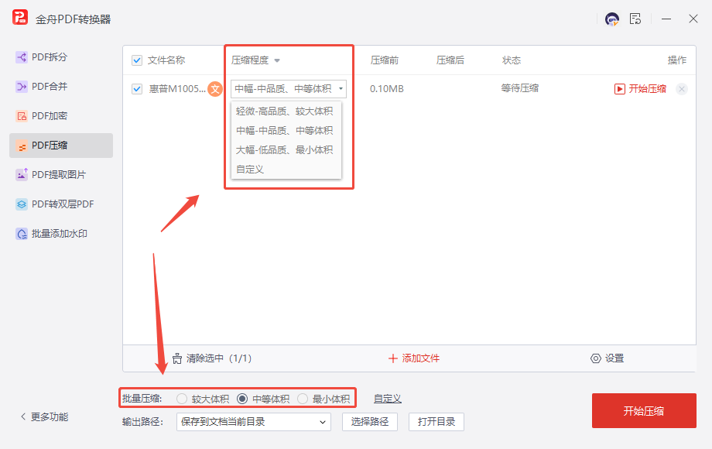
Task: Minimize the 金舟PDF转换器 window
Action: [x=666, y=19]
